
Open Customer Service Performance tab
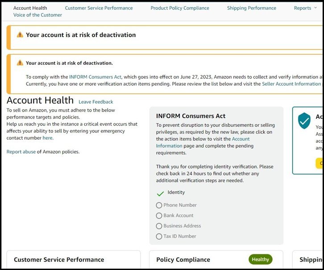99,8
